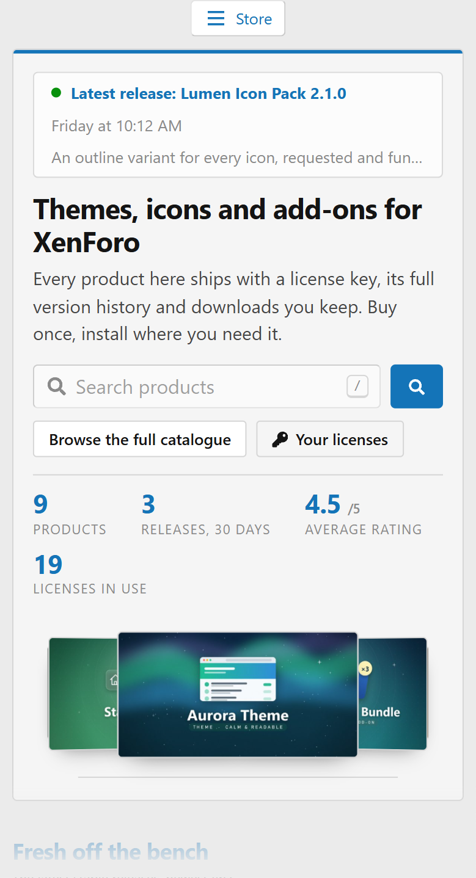Click the outline variant release description text
The image size is (476, 878).
[237, 158]
